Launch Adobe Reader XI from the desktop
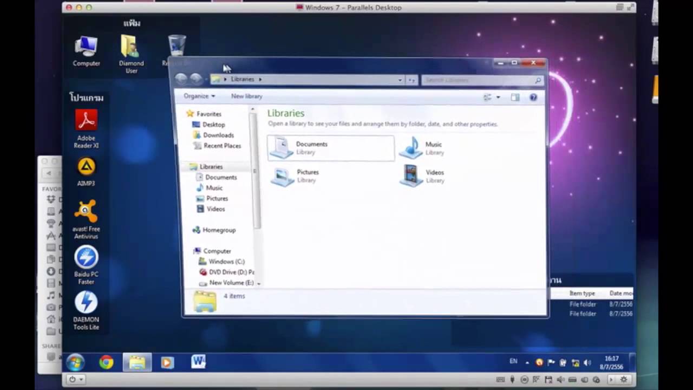Image resolution: width=693 pixels, height=390 pixels. pyautogui.click(x=86, y=129)
